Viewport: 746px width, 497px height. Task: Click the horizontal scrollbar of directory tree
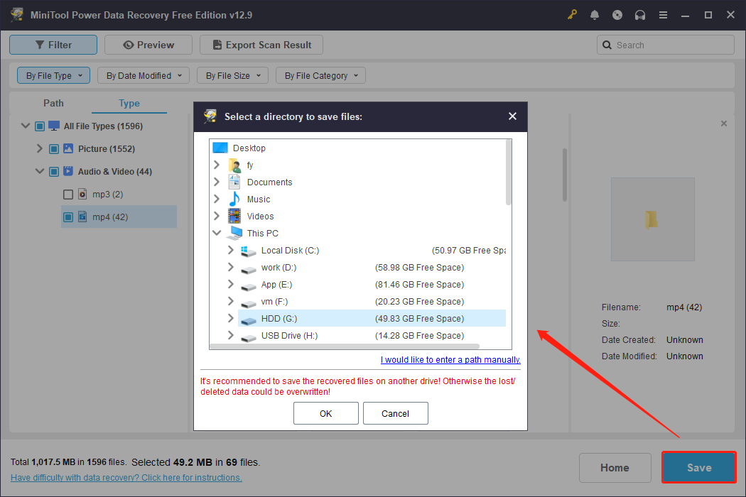coord(345,346)
